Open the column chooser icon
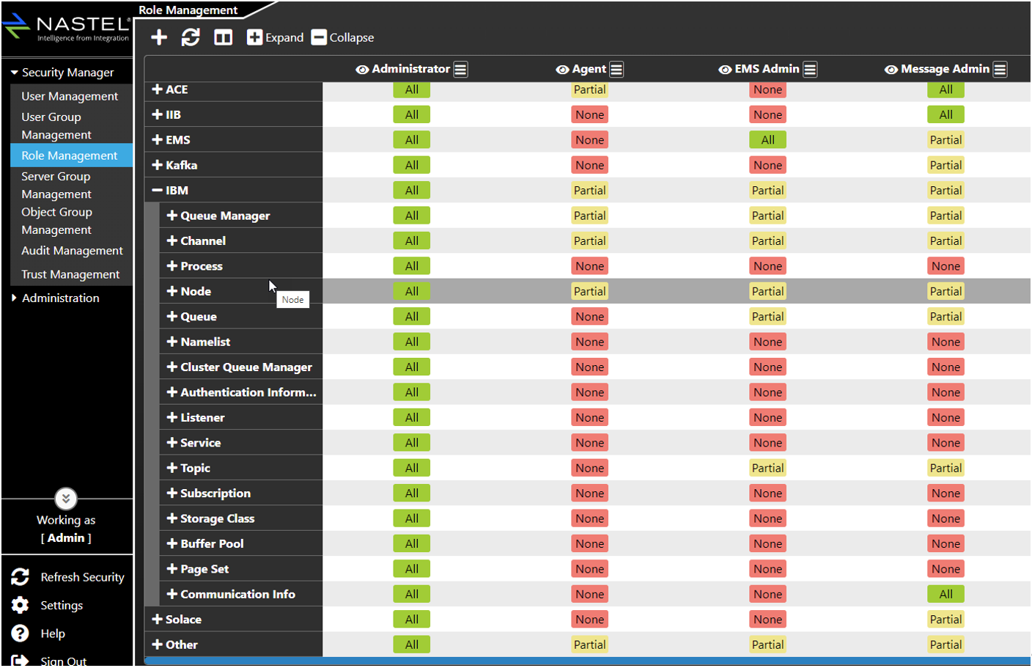1032x668 pixels. click(223, 37)
